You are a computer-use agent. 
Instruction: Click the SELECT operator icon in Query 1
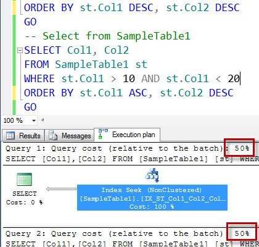(x=24, y=179)
